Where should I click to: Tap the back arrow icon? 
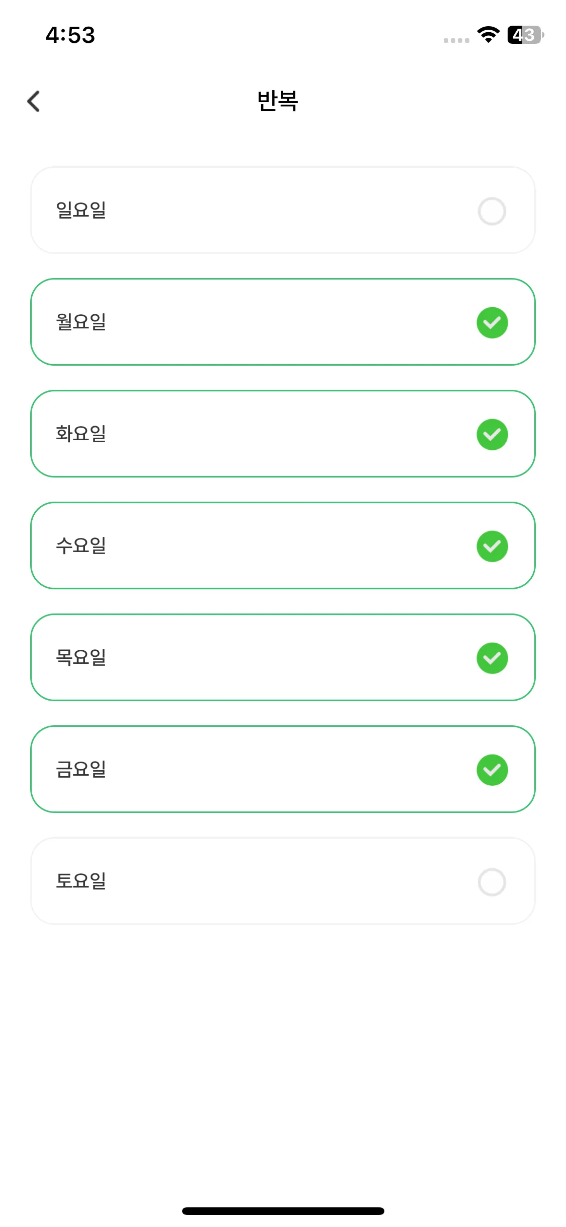click(x=34, y=101)
